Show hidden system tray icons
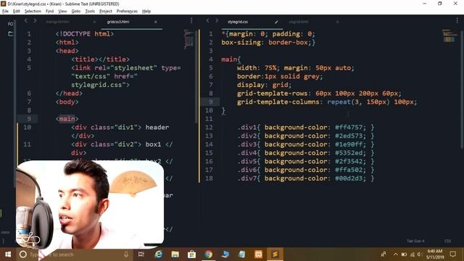 point(396,254)
